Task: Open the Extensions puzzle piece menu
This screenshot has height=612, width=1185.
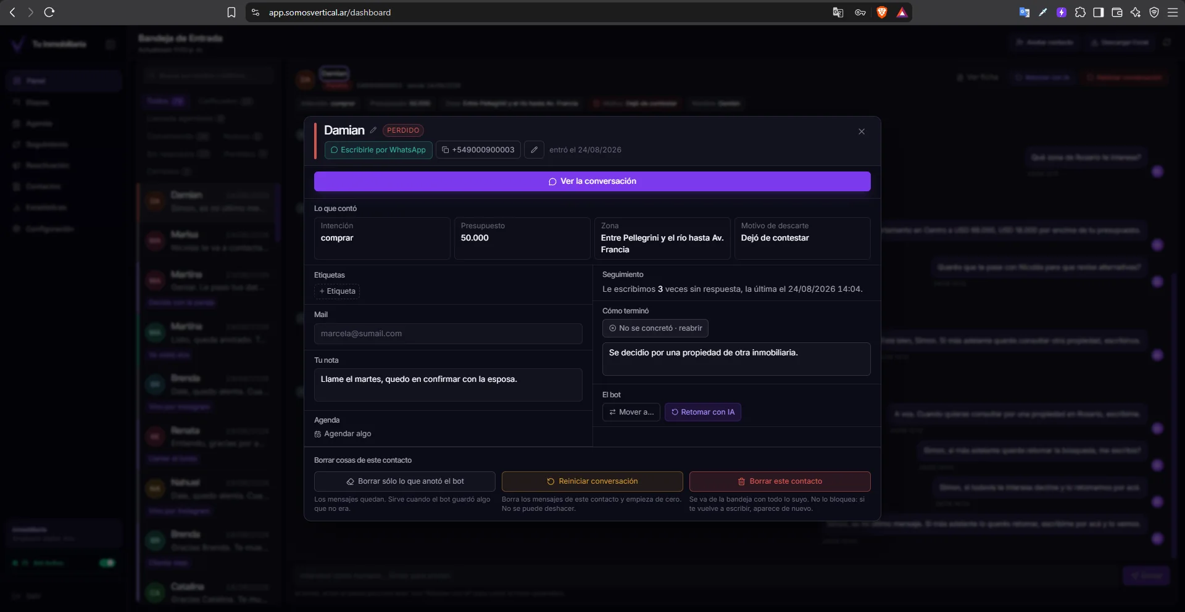Action: click(1080, 12)
